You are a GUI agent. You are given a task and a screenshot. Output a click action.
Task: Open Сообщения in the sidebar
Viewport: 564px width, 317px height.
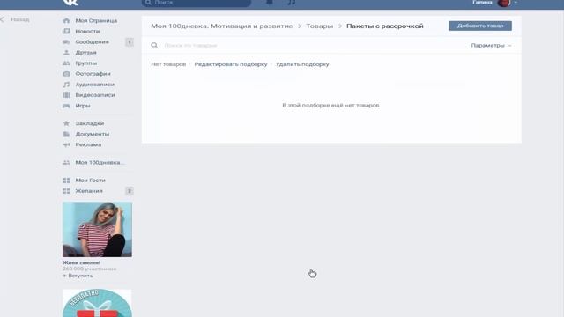(x=92, y=42)
